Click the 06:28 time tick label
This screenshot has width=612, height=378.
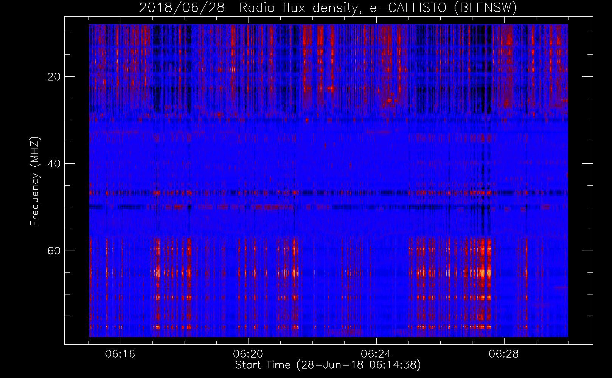pos(504,354)
